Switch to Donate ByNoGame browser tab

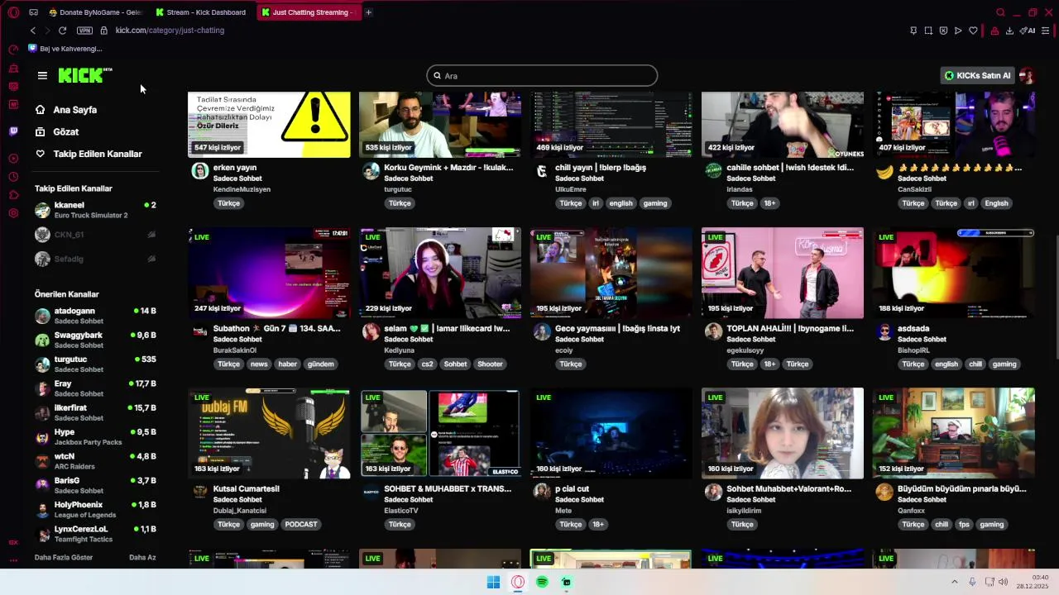click(x=95, y=12)
